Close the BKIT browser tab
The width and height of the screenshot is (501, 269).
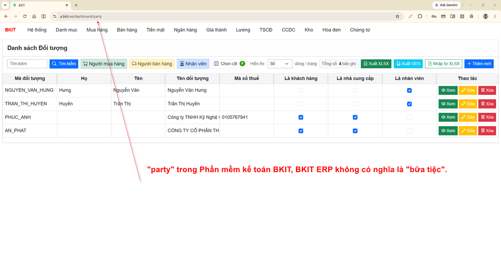pos(67,5)
